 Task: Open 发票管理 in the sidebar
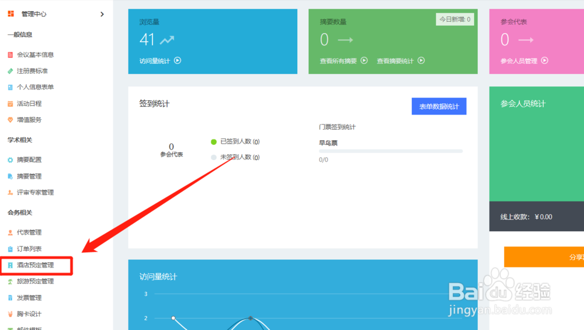tap(29, 298)
